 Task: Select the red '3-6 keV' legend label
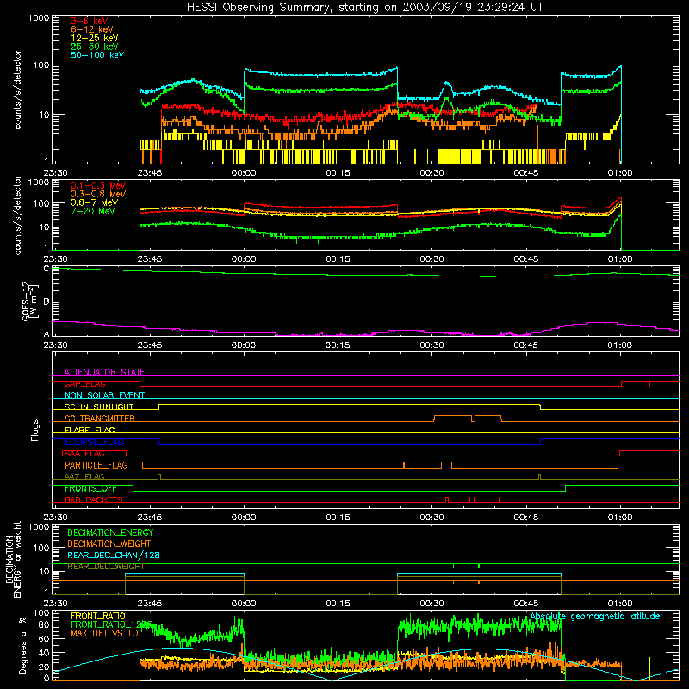click(x=89, y=21)
